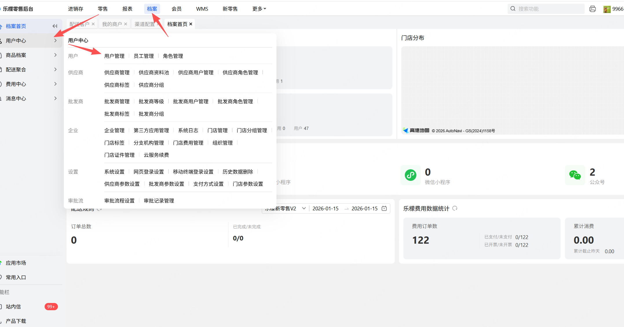Viewport: 624px width, 327px height.
Task: Click the printer icon in top bar
Action: point(592,9)
